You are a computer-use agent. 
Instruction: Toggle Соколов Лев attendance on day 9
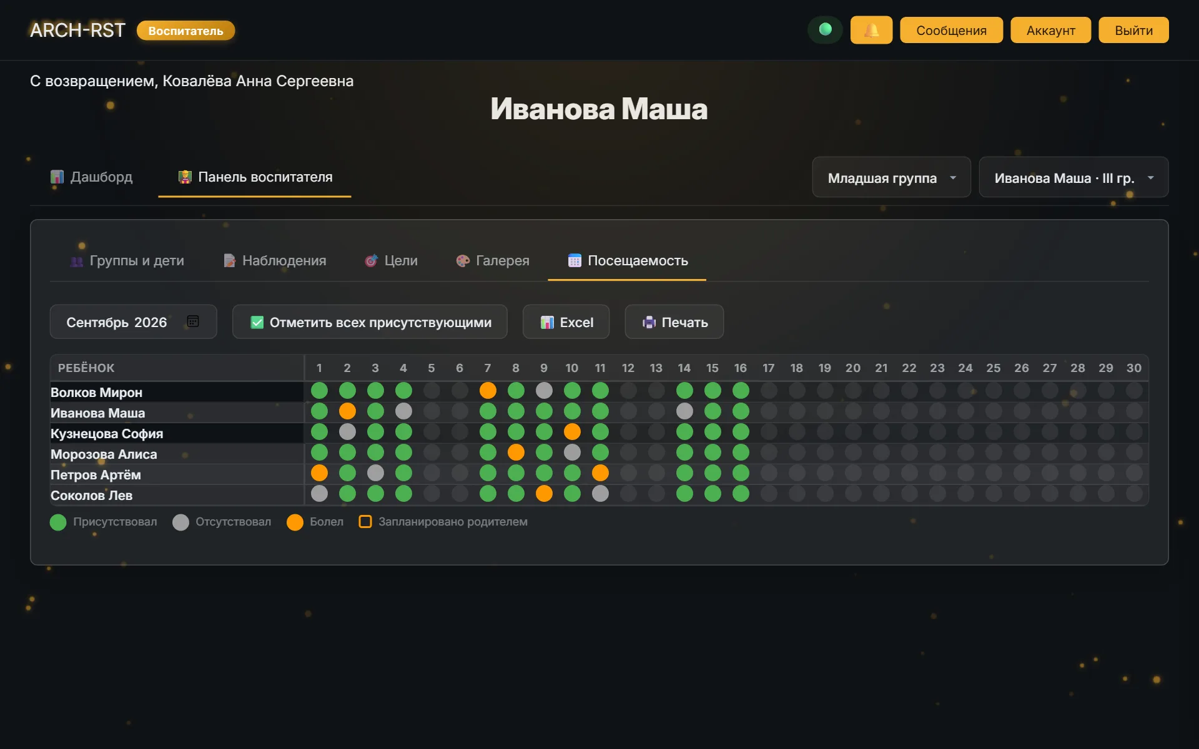pyautogui.click(x=544, y=494)
